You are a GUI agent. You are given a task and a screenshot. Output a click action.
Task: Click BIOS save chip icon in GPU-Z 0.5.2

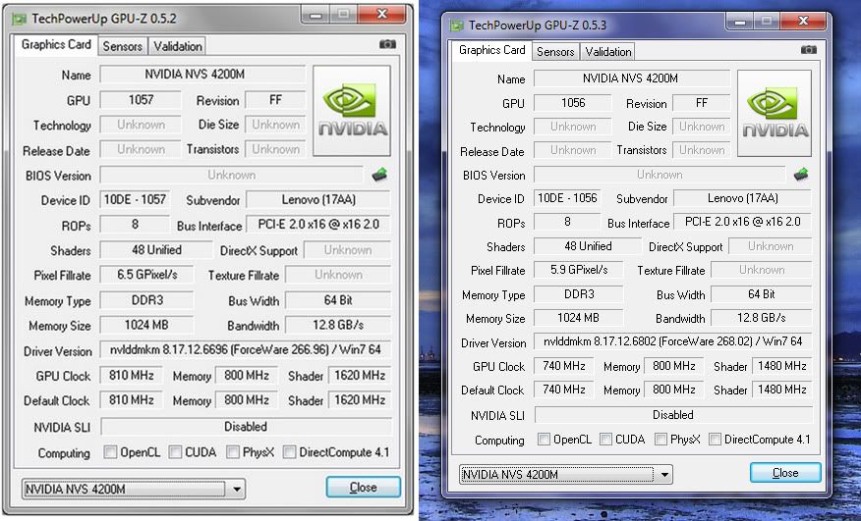[x=379, y=175]
